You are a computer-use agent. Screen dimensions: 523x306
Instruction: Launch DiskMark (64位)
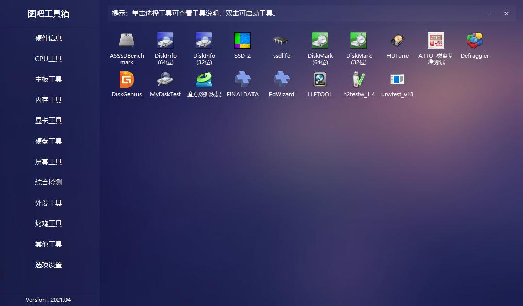point(319,41)
